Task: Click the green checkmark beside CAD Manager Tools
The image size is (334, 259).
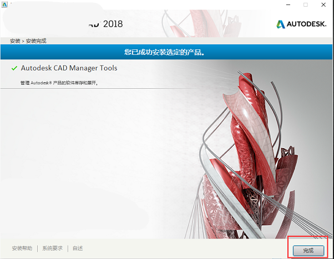Action: (x=14, y=68)
